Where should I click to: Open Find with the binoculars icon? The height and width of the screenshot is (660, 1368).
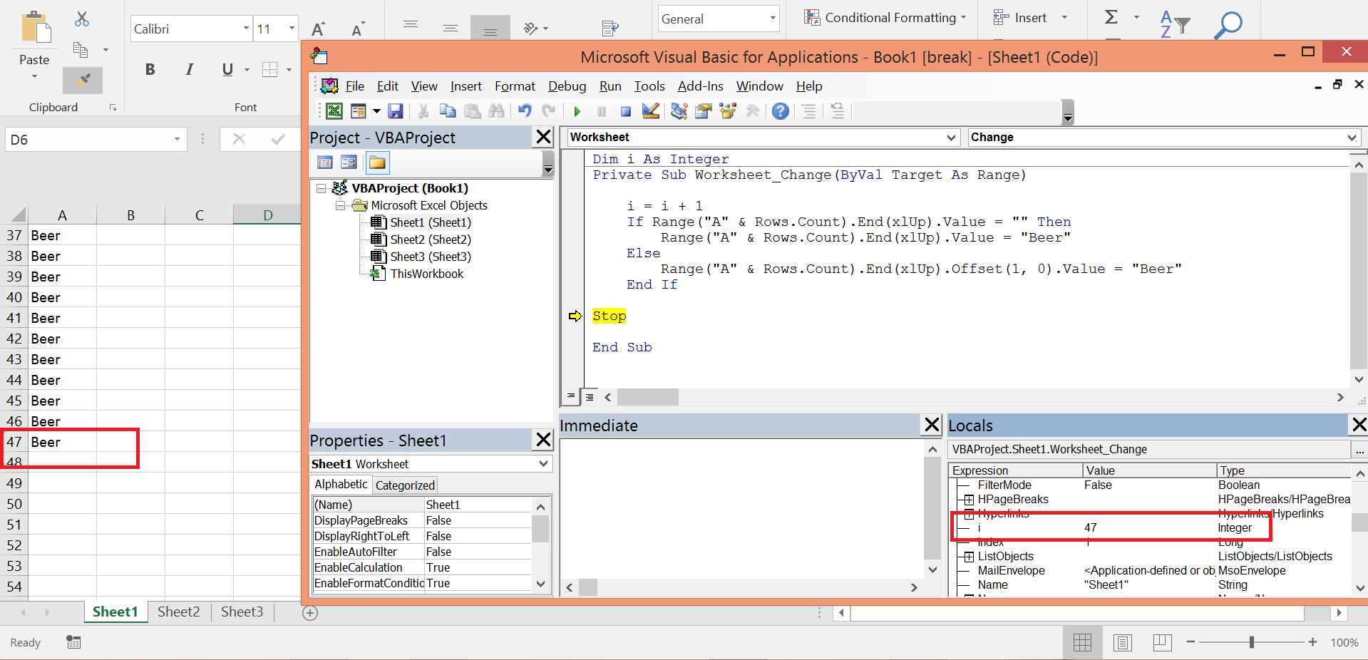pyautogui.click(x=496, y=111)
